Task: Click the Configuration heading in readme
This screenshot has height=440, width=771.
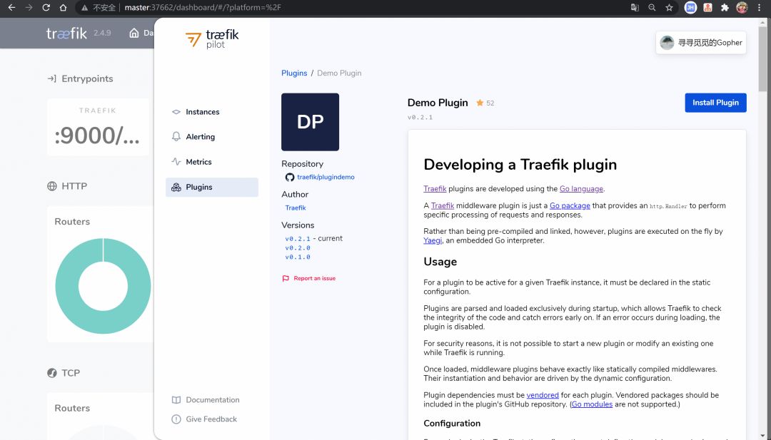Action: tap(452, 424)
